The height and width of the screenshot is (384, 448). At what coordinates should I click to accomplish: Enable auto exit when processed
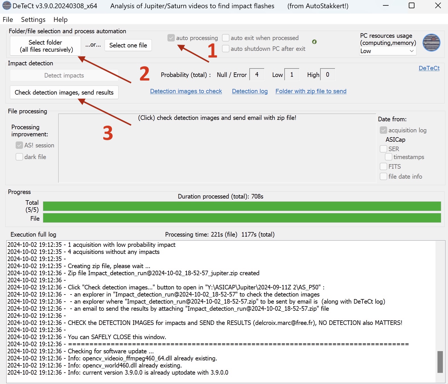226,38
